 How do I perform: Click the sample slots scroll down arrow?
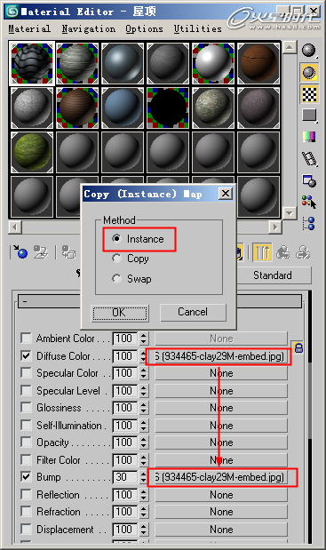pos(290,212)
